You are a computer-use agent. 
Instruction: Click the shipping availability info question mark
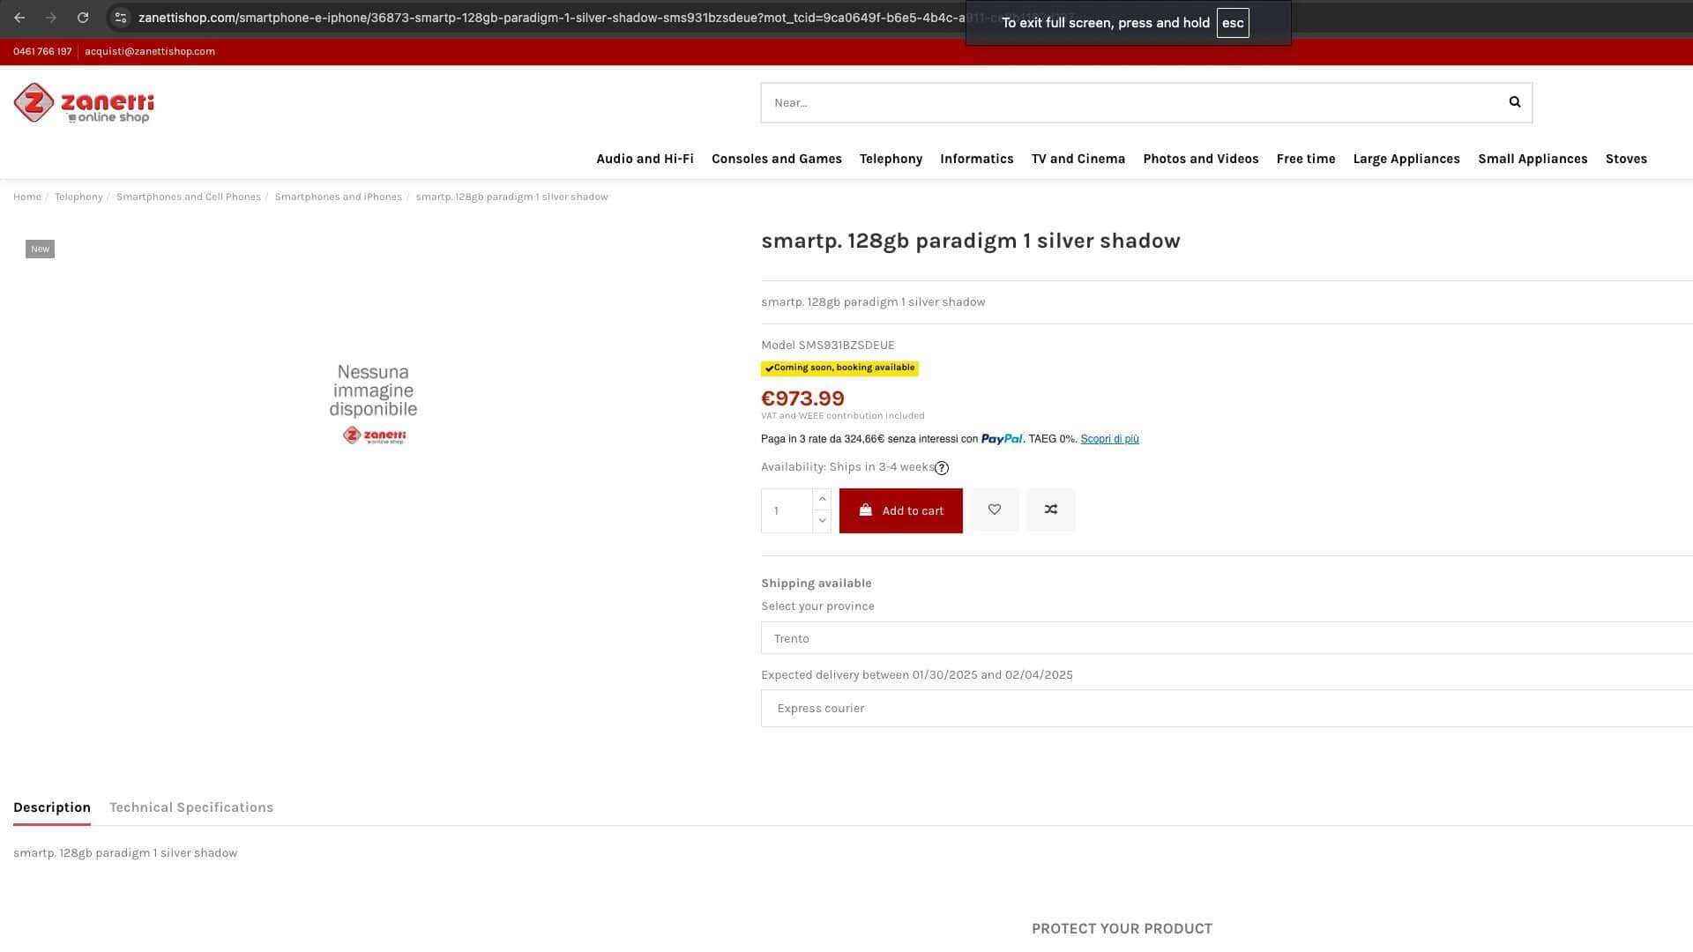pos(941,467)
